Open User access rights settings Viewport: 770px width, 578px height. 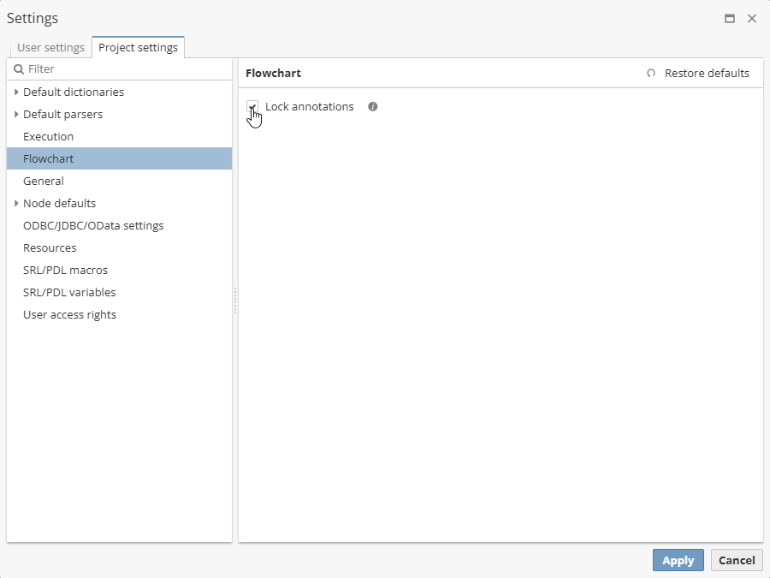pos(69,315)
